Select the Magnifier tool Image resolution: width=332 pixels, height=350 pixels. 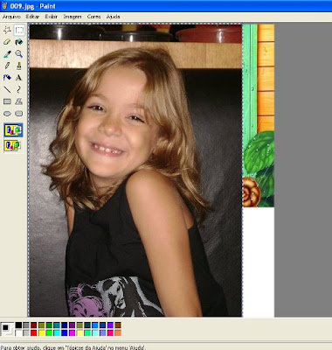click(x=19, y=53)
